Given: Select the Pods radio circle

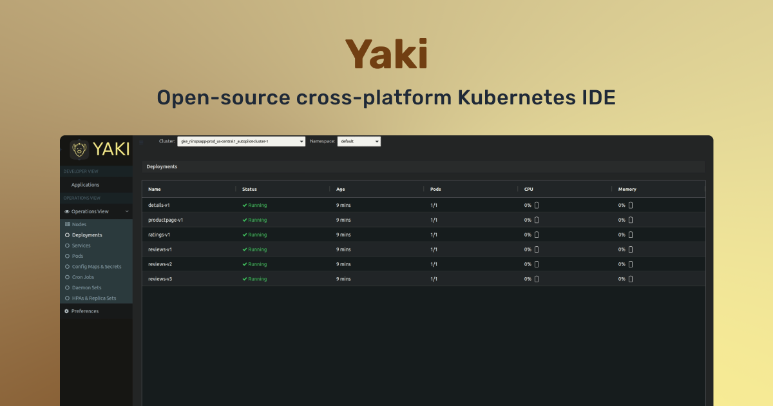Looking at the screenshot, I should pos(67,256).
